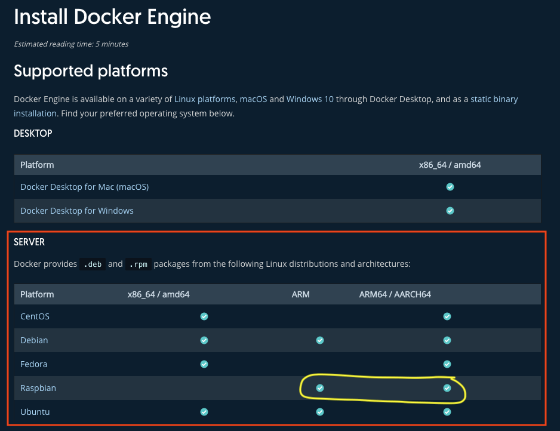Open the Linux platforms link
Viewport: 560px width, 431px height.
pyautogui.click(x=205, y=99)
